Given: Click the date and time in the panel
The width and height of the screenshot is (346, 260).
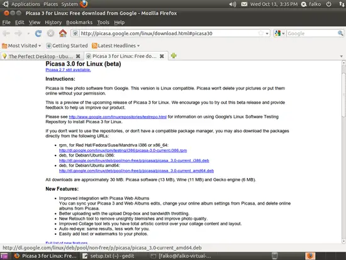Looking at the screenshot, I should coord(274,4).
